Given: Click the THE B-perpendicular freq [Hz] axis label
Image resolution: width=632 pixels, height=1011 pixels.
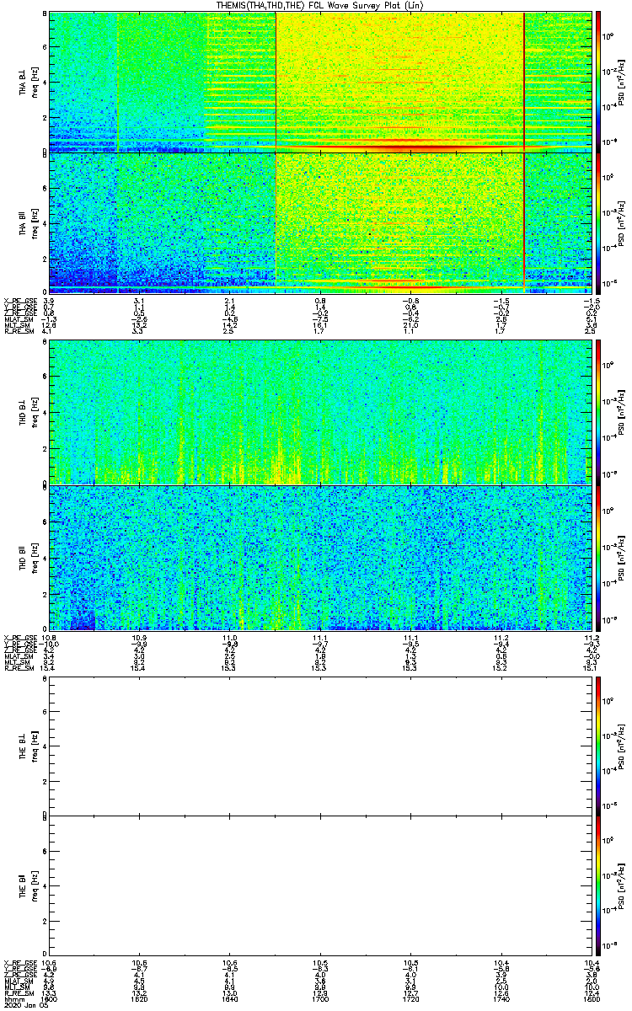Looking at the screenshot, I should pos(35,745).
